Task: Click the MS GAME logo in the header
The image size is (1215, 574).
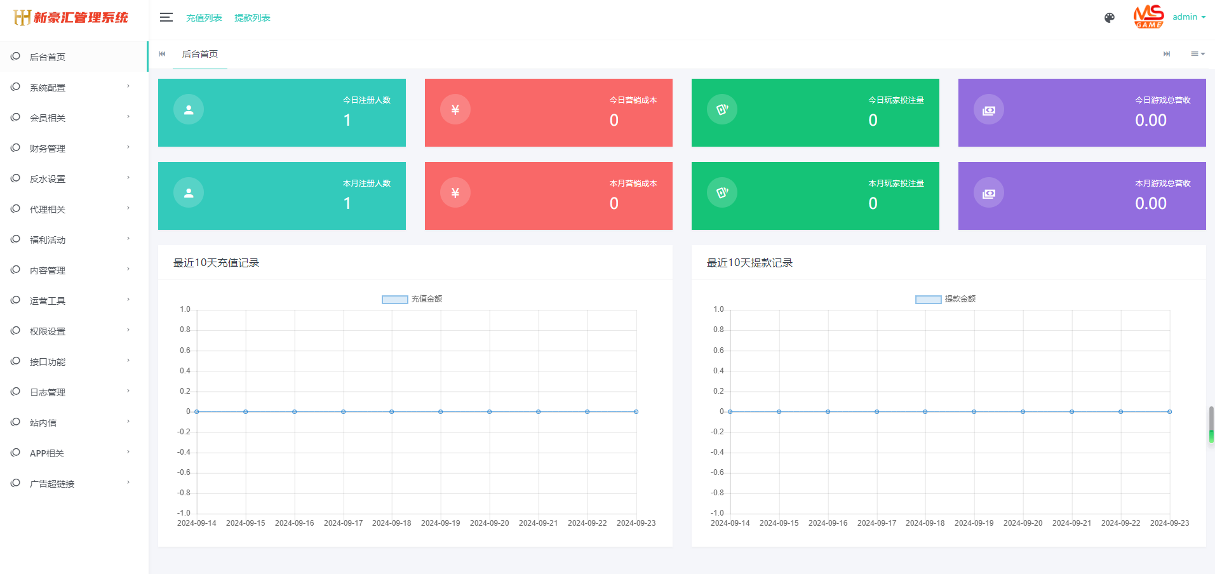Action: coord(1148,17)
